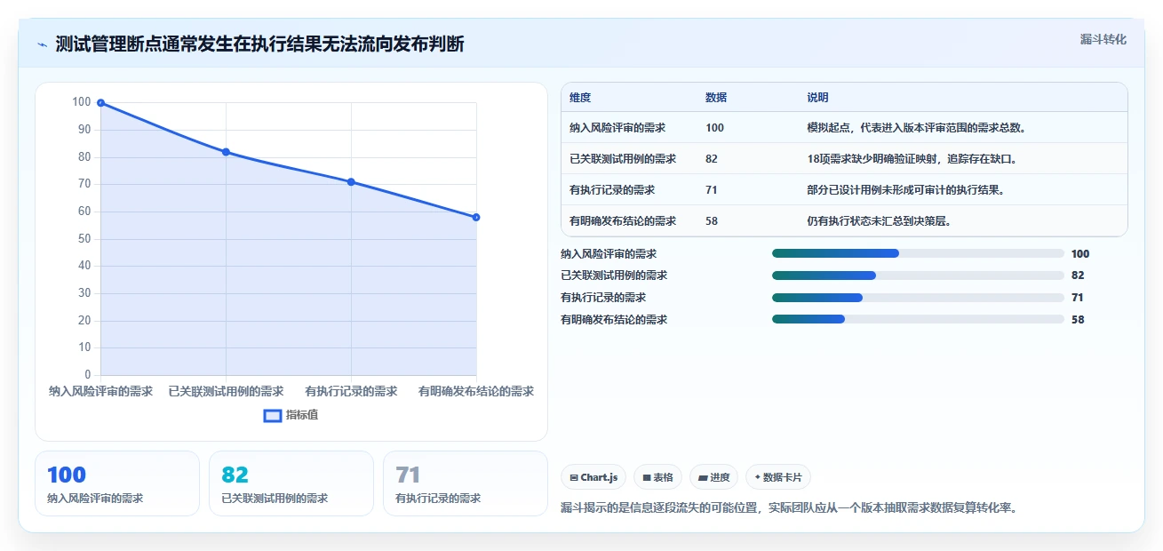Select the chart point at value 71
The width and height of the screenshot is (1163, 551).
(x=351, y=182)
